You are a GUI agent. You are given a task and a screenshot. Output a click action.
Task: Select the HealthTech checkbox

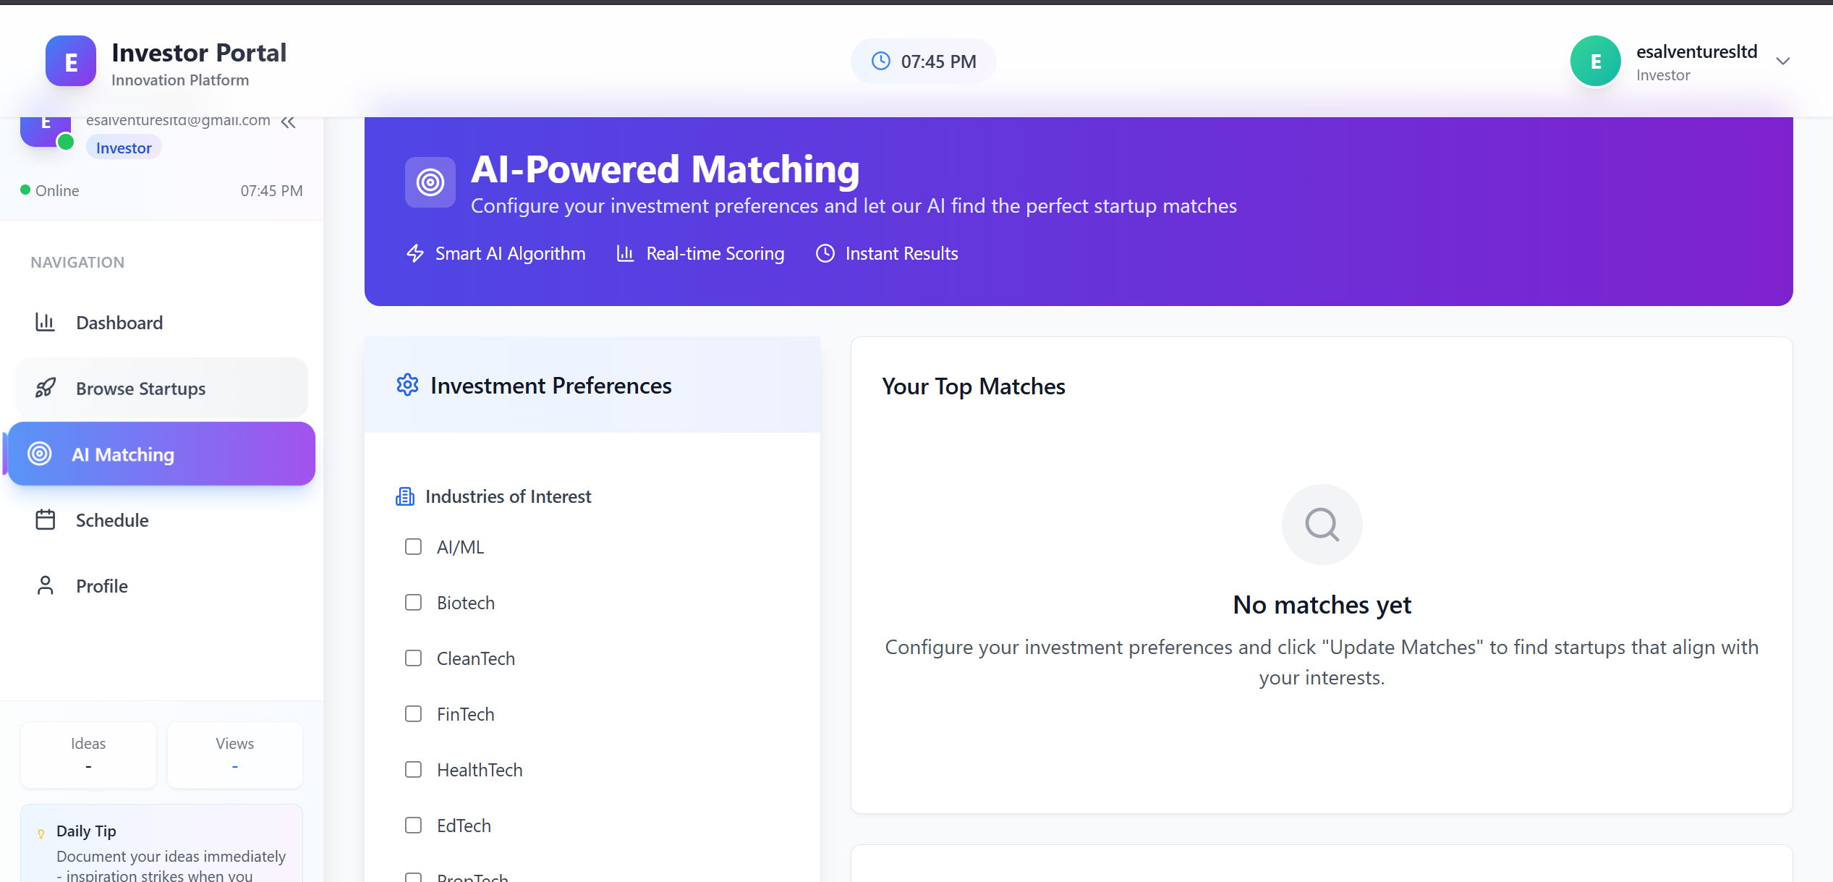tap(413, 770)
